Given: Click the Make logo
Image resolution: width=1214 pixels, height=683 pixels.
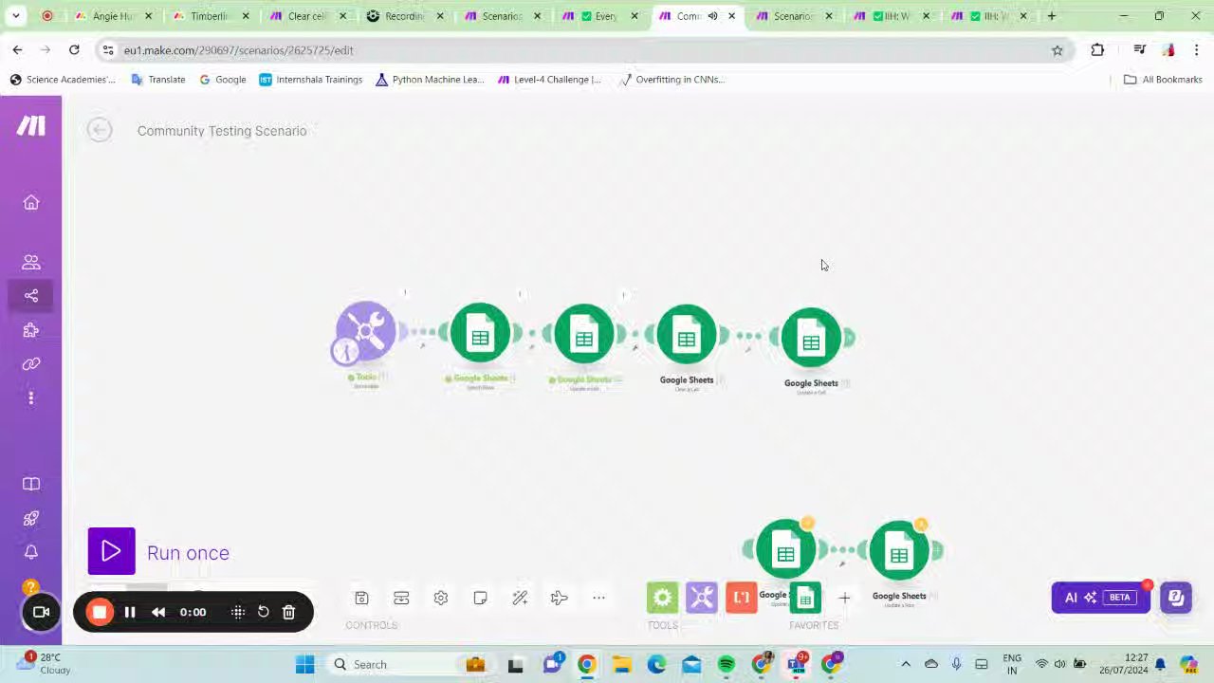Looking at the screenshot, I should [31, 125].
